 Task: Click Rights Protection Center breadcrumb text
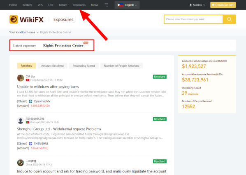click(56, 32)
